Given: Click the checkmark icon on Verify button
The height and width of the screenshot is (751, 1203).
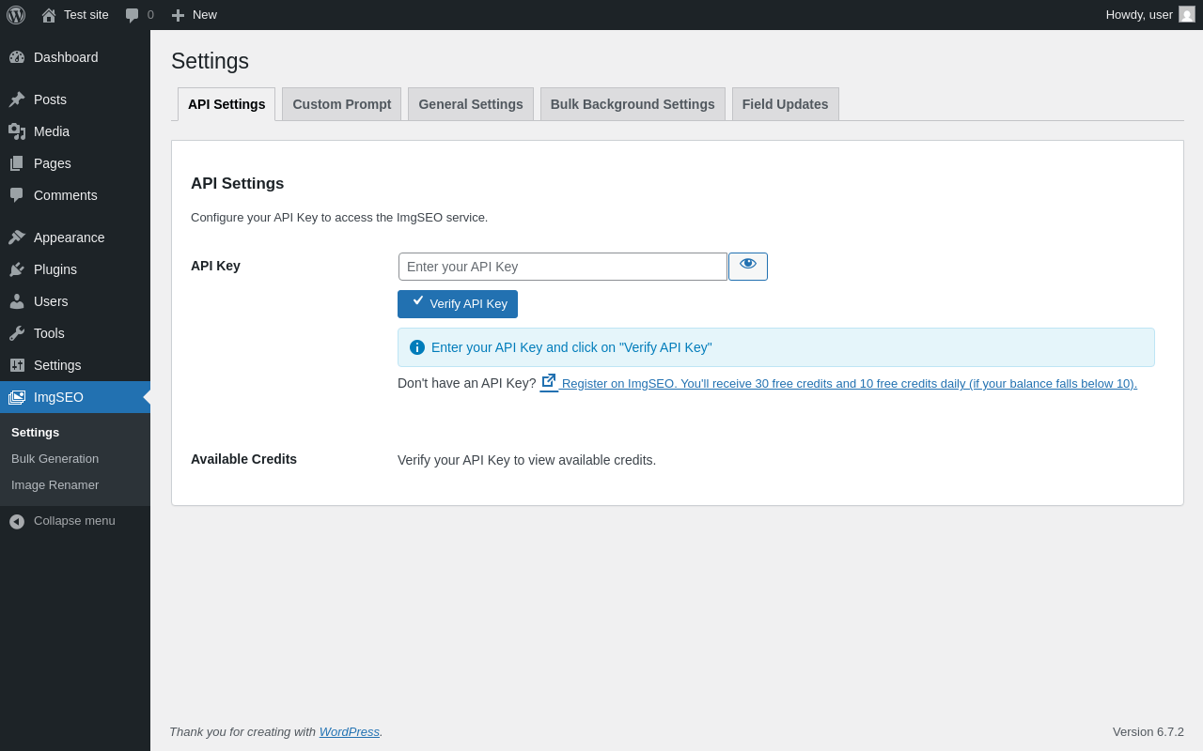Looking at the screenshot, I should (x=418, y=300).
